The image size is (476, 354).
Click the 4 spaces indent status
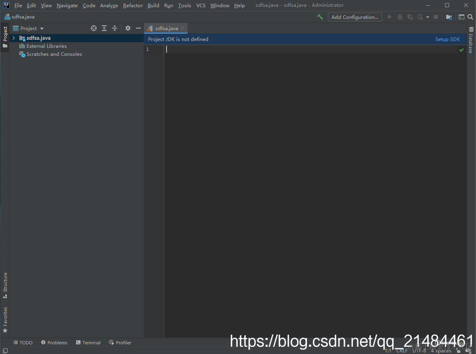441,351
